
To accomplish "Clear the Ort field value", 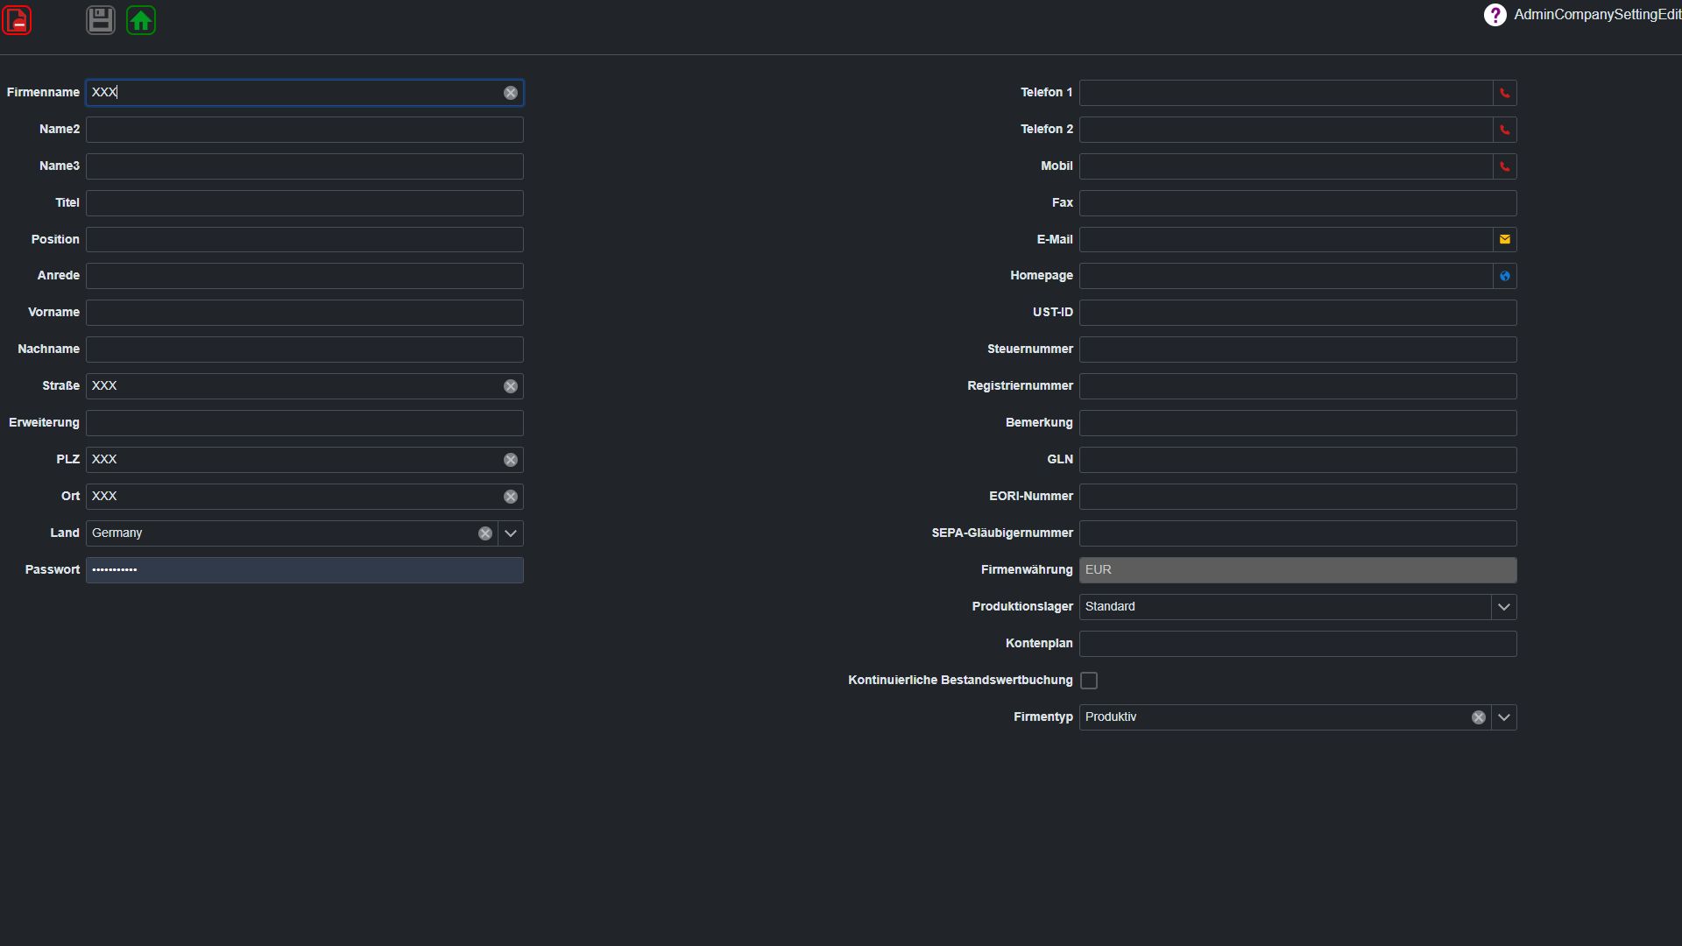I will [511, 497].
